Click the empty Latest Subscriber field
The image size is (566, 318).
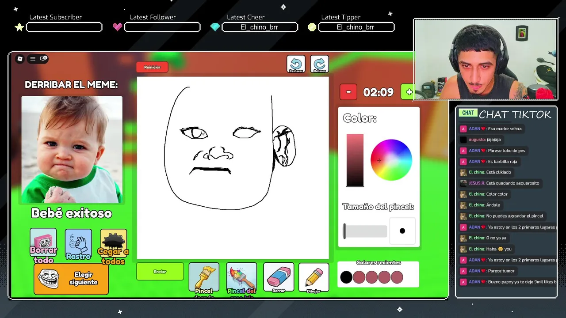point(64,27)
